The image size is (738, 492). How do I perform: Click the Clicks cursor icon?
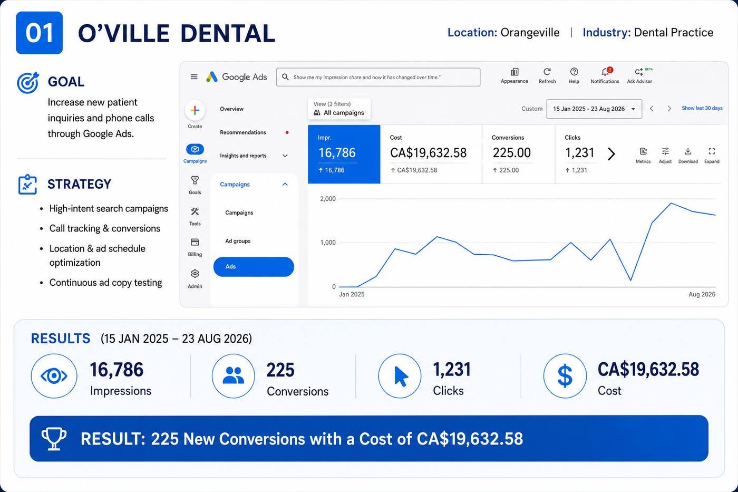point(400,376)
